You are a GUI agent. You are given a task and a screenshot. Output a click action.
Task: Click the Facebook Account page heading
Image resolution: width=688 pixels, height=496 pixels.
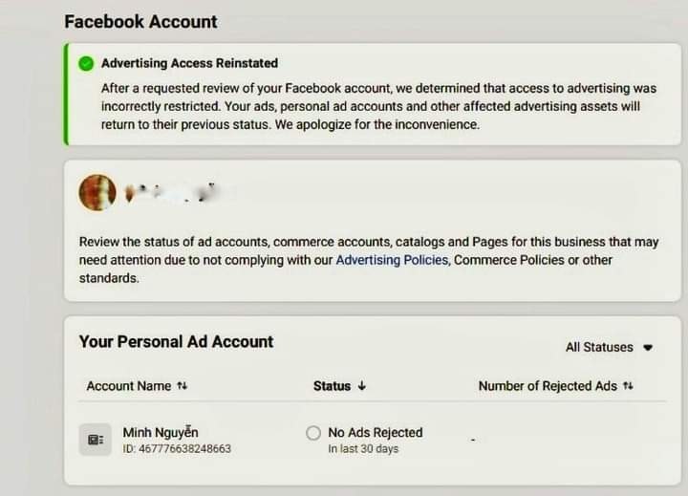click(140, 22)
